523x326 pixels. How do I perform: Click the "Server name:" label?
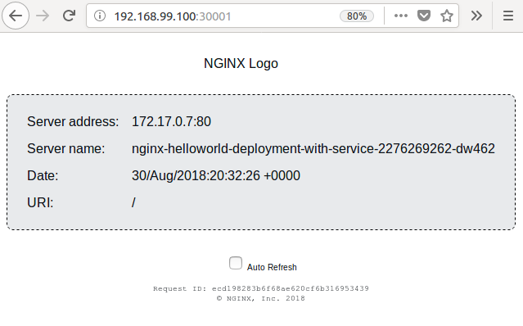[65, 148]
